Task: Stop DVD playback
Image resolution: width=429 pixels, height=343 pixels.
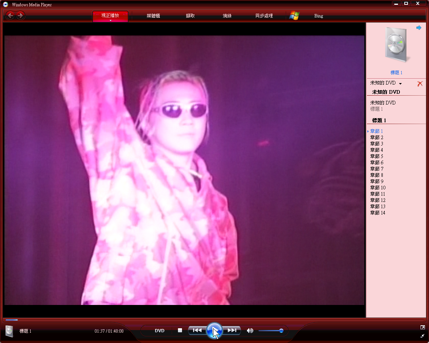Action: click(x=180, y=330)
